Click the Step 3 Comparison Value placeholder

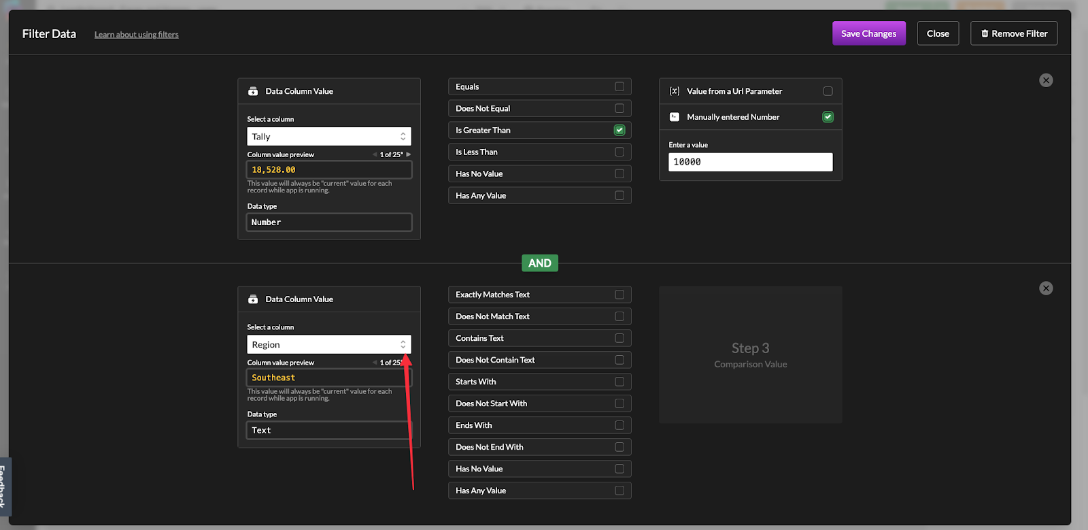click(751, 354)
